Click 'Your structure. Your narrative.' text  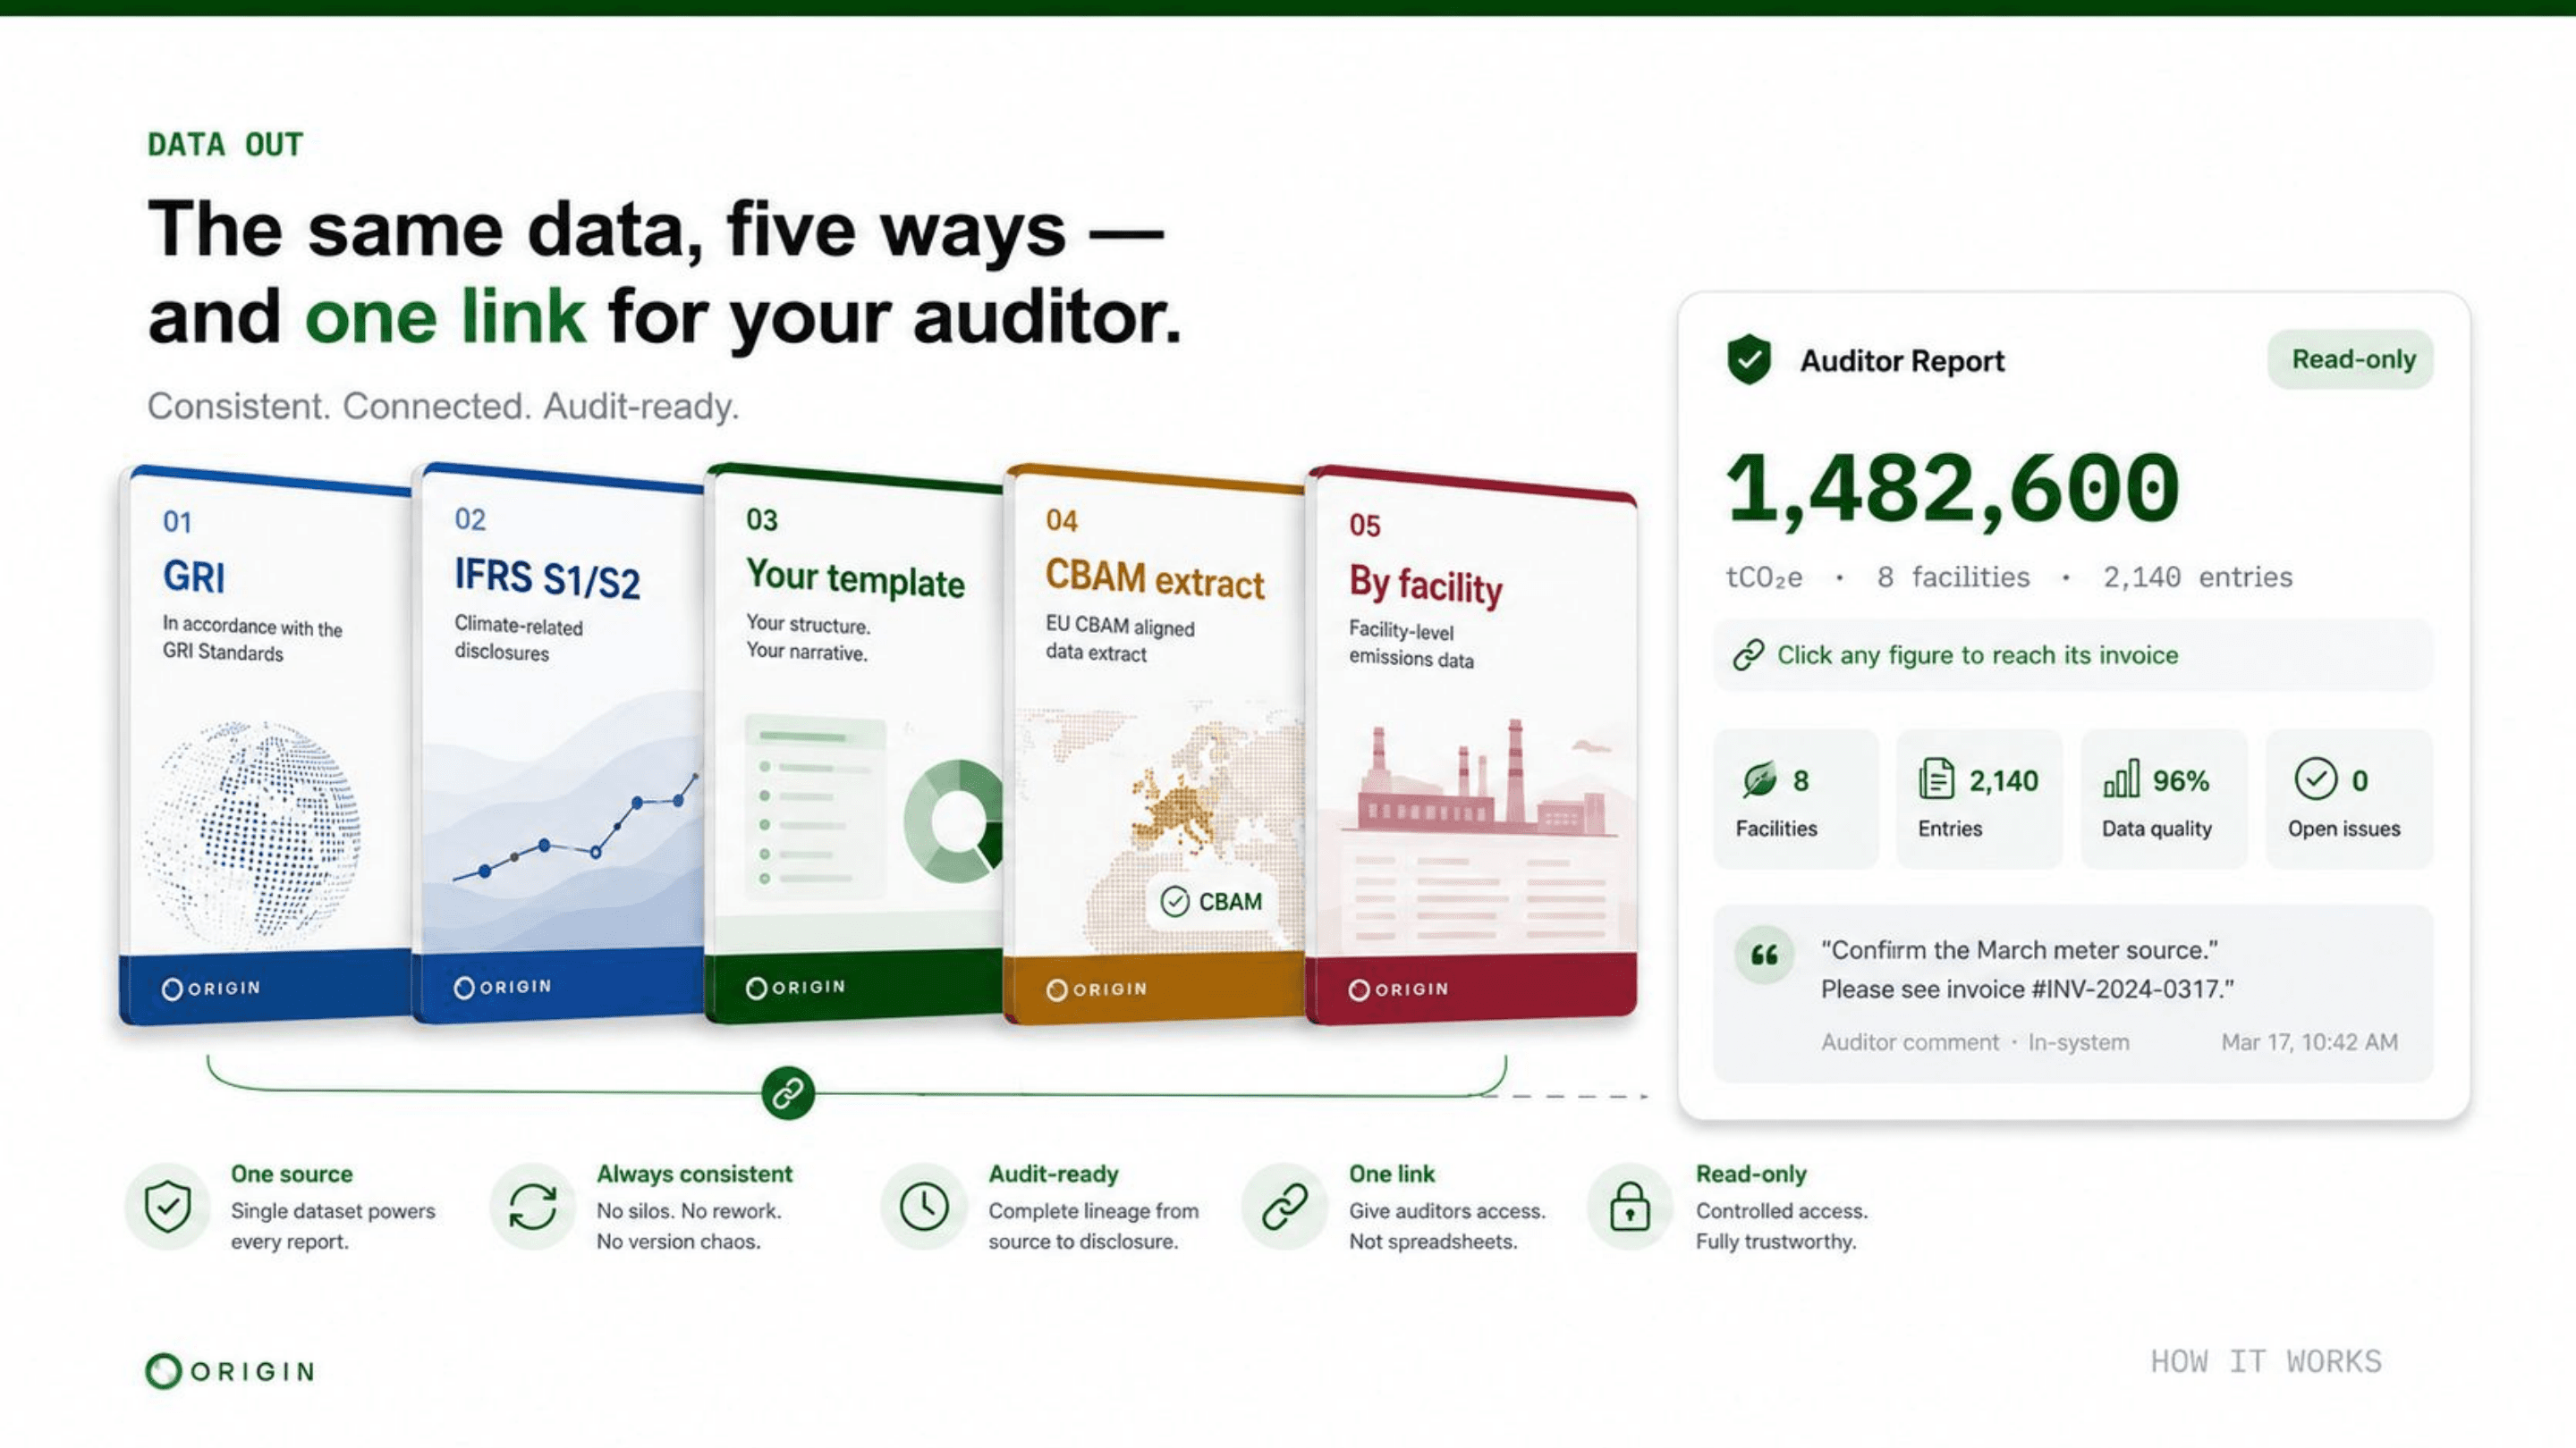(x=808, y=638)
